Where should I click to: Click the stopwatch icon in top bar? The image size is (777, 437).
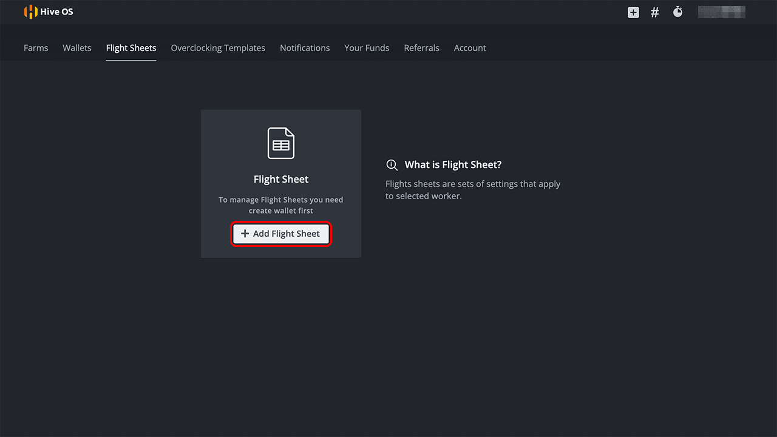point(677,12)
